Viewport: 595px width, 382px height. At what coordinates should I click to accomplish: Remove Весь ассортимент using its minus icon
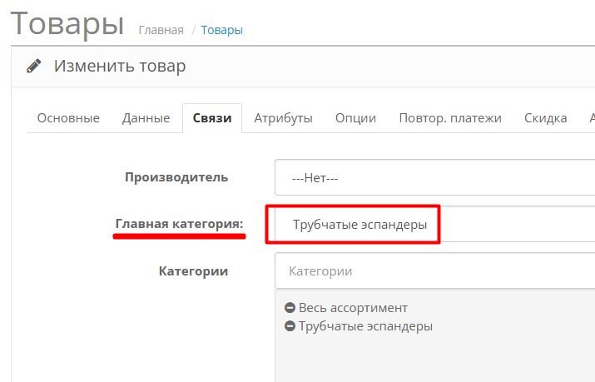[x=290, y=308]
